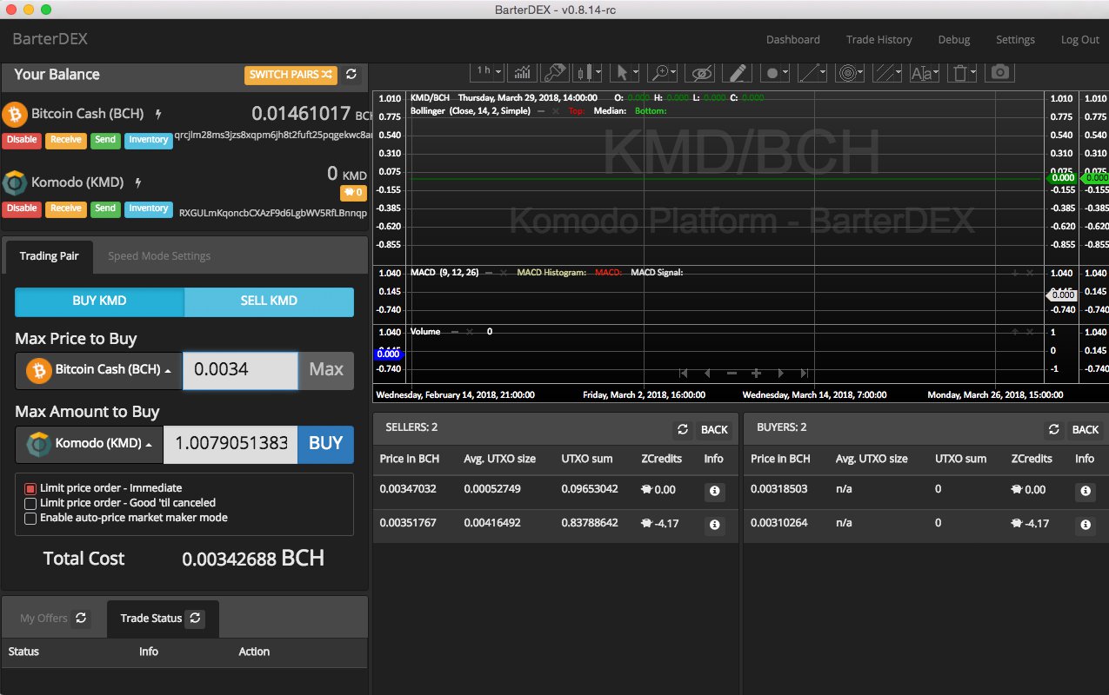Open the 1 h timeframe dropdown

[x=488, y=72]
